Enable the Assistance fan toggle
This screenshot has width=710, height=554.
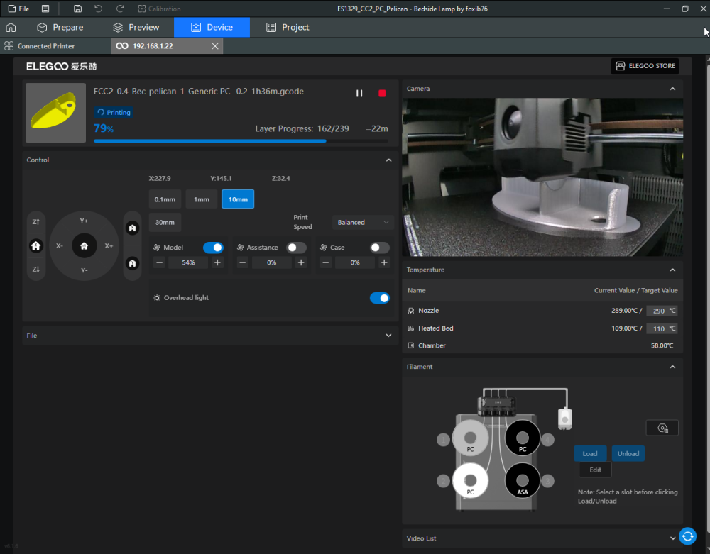click(x=296, y=248)
